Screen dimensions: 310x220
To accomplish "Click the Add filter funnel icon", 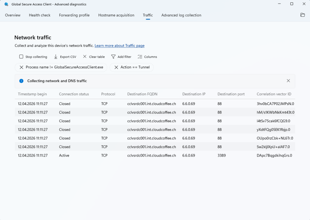I will point(113,57).
